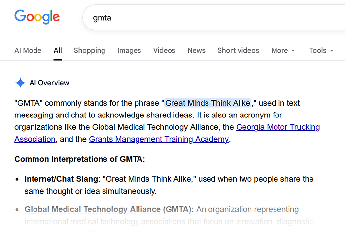Click the highlighted Great Minds Think Alike text
Image resolution: width=345 pixels, height=232 pixels.
(x=207, y=103)
